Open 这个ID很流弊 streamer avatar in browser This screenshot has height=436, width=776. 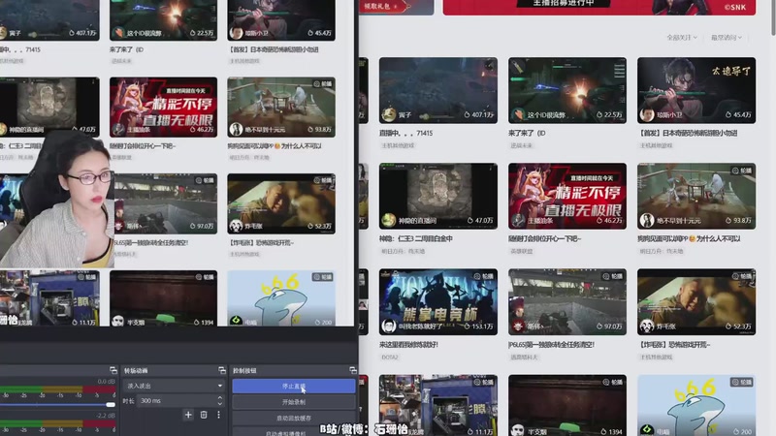click(x=518, y=114)
